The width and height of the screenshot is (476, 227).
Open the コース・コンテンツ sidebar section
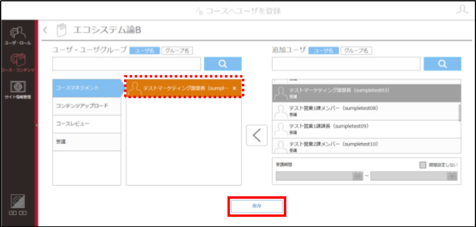click(17, 63)
